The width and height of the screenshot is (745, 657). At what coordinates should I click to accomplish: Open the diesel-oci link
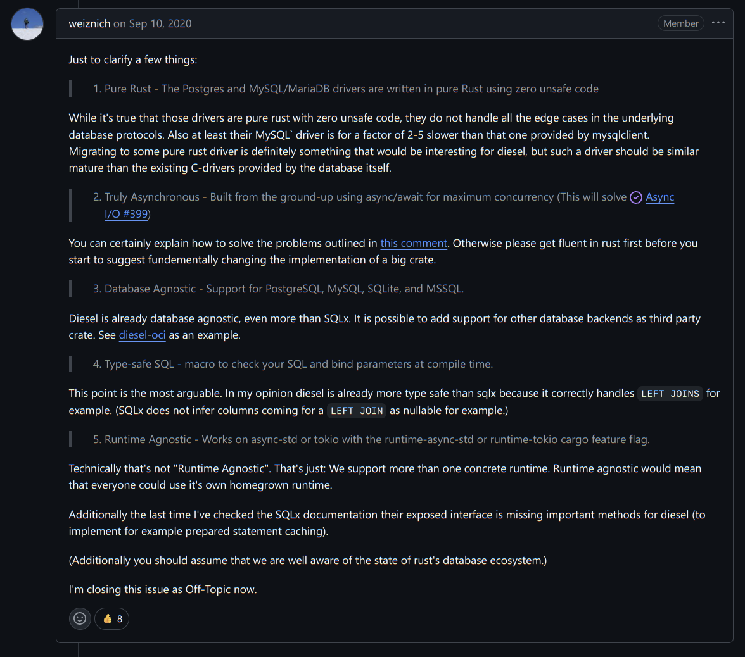pyautogui.click(x=142, y=335)
